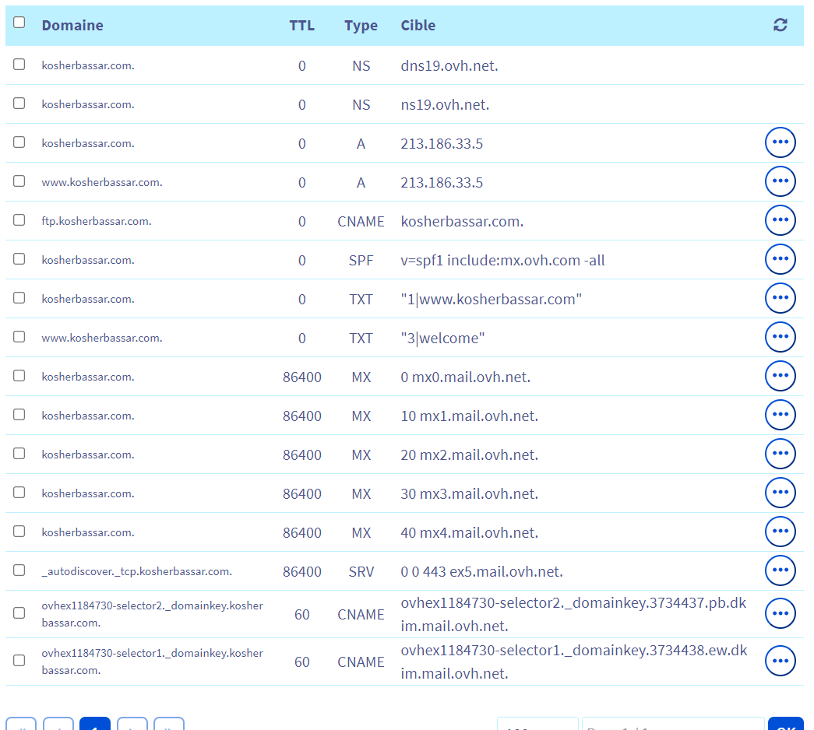Tick the select-all checkbox in the header

(19, 23)
